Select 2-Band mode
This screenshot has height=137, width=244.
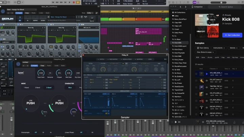pyautogui.click(x=38, y=88)
